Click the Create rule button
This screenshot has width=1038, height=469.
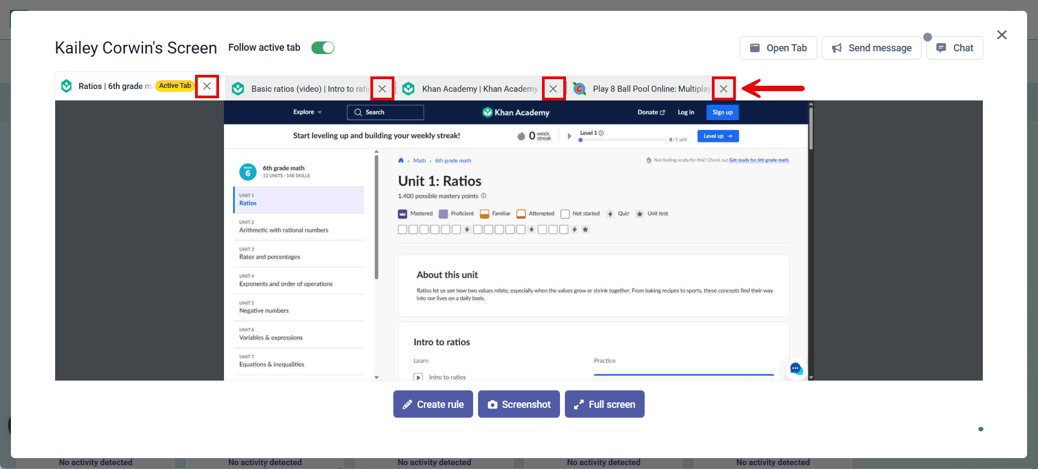click(x=433, y=404)
